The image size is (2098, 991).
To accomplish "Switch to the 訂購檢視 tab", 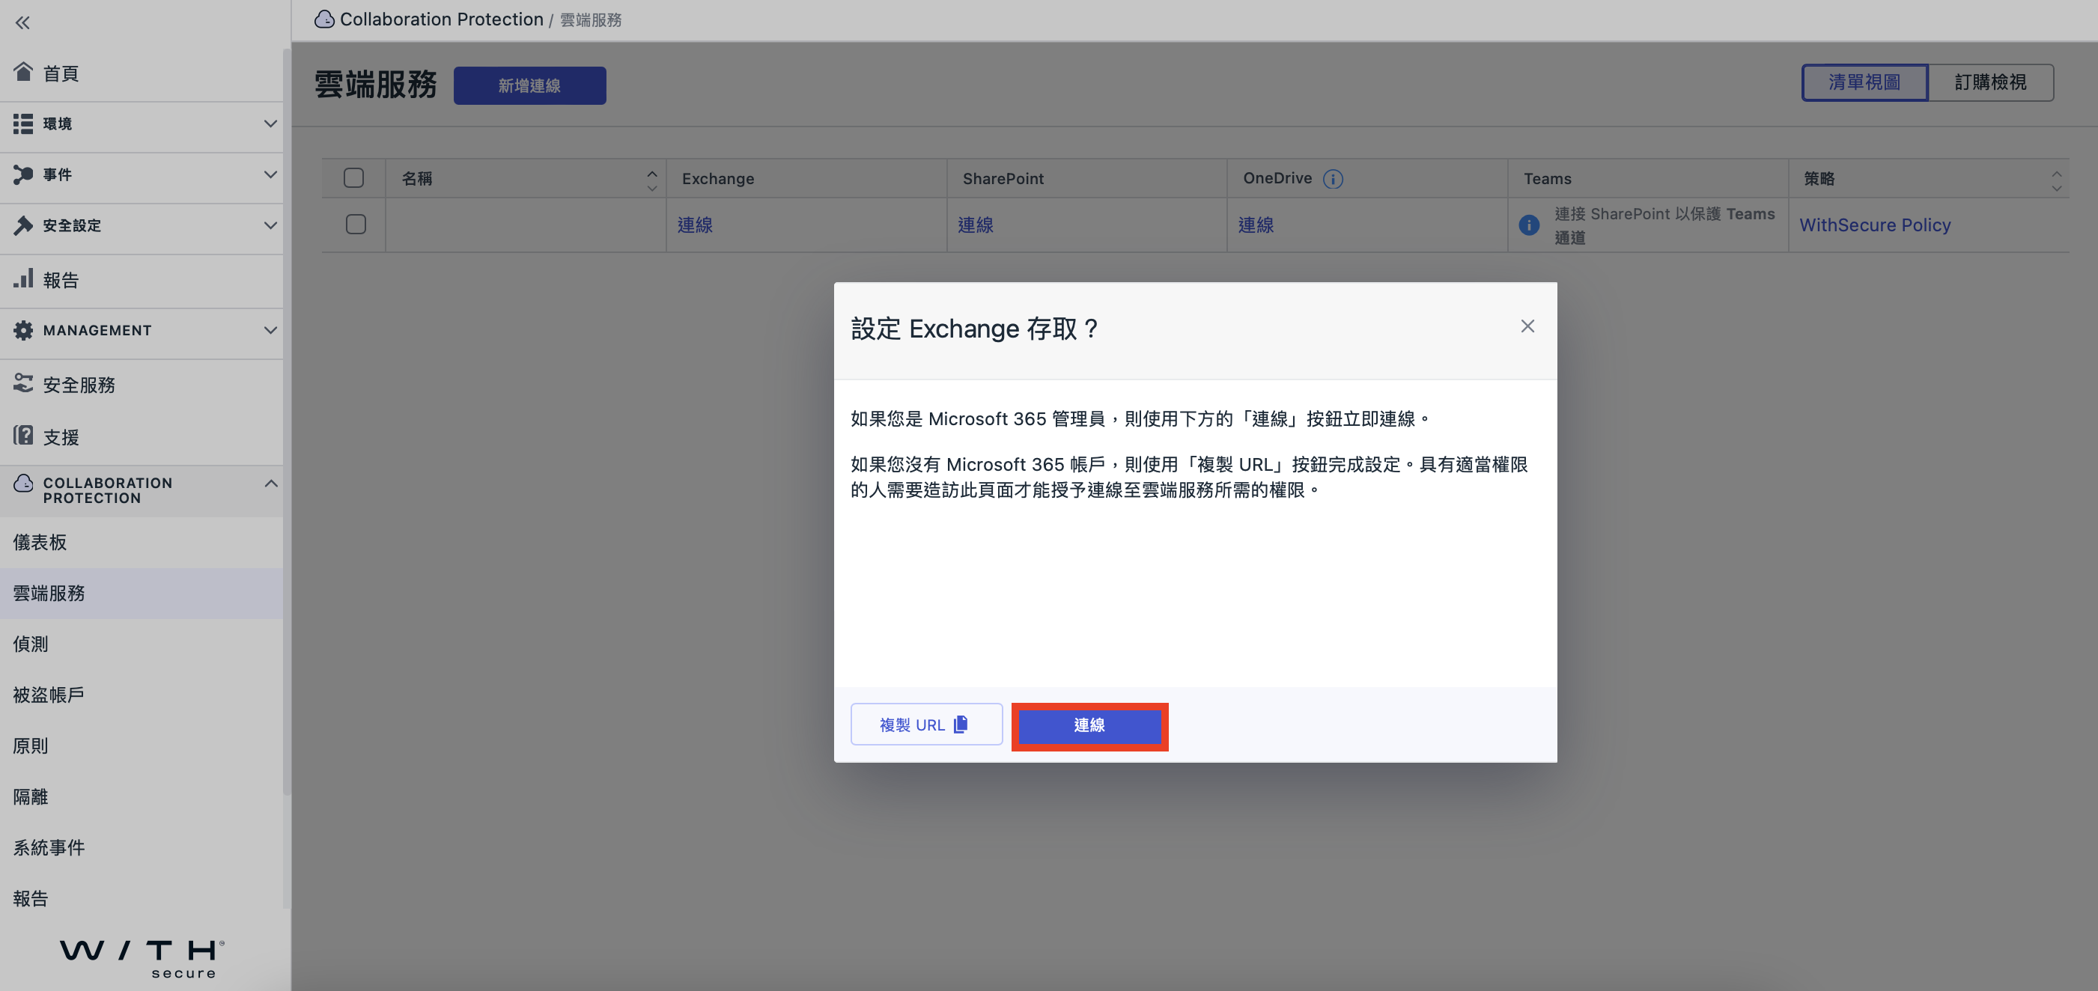I will (1990, 82).
